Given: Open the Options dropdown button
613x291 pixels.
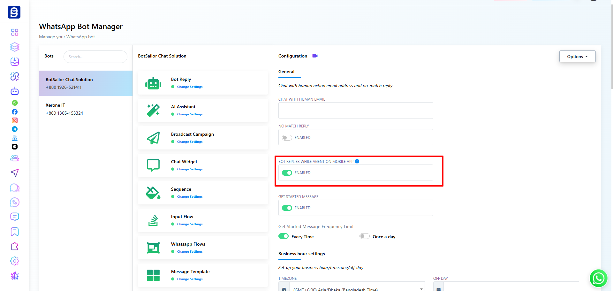Looking at the screenshot, I should 577,57.
